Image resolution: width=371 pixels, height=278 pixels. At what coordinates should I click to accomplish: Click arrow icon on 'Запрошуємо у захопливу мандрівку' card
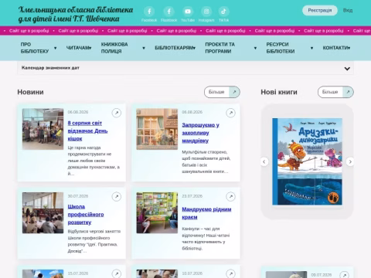pyautogui.click(x=230, y=113)
